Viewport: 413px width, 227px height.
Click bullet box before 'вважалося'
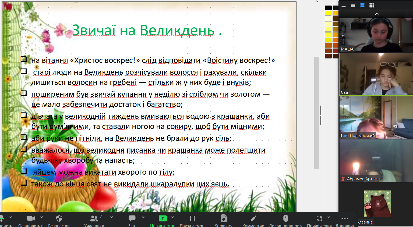[24, 149]
